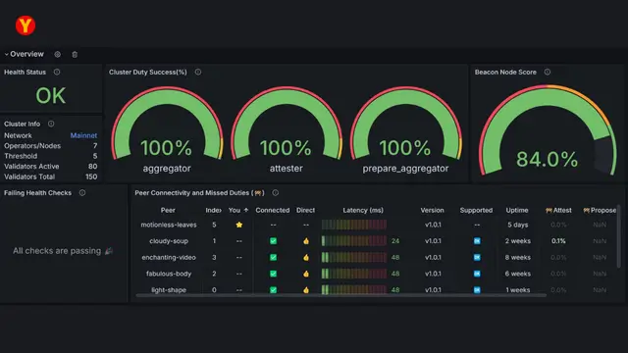The width and height of the screenshot is (628, 353).
Task: Sort table by Peer column header
Action: tap(168, 210)
